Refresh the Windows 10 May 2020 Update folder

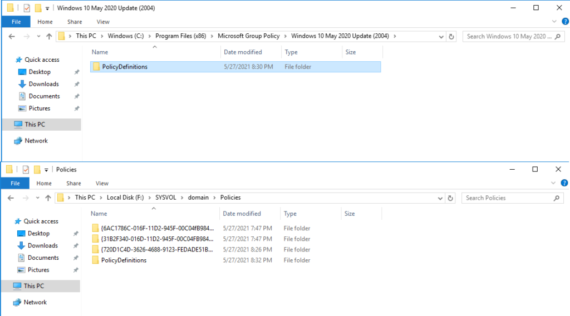(x=451, y=36)
